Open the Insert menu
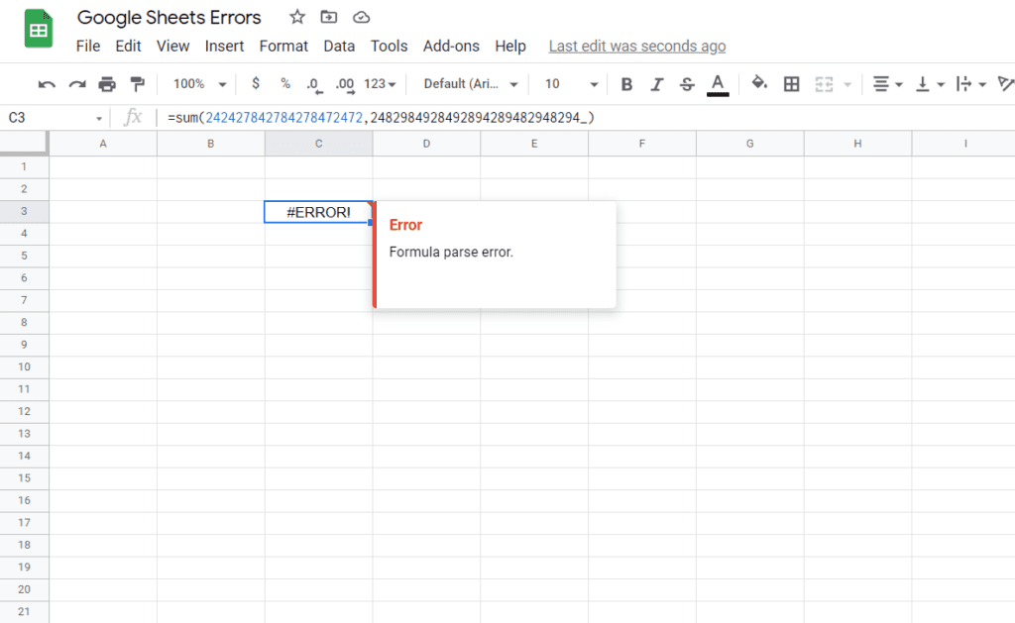Image resolution: width=1015 pixels, height=623 pixels. coord(224,46)
